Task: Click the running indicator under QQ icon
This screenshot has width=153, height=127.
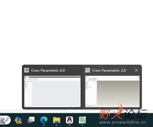Action: point(69,125)
